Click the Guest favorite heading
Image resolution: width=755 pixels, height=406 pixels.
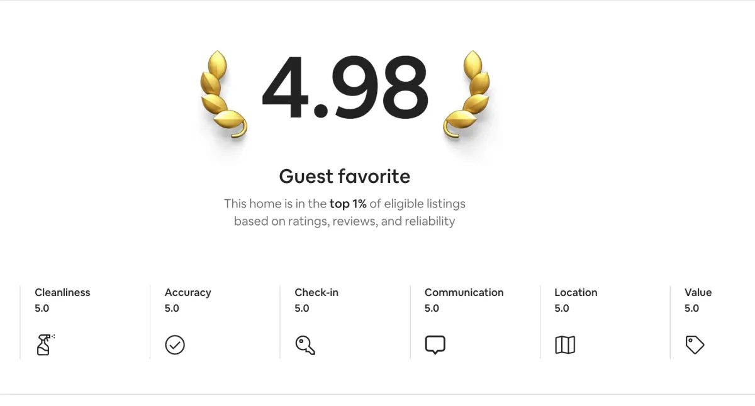[345, 176]
